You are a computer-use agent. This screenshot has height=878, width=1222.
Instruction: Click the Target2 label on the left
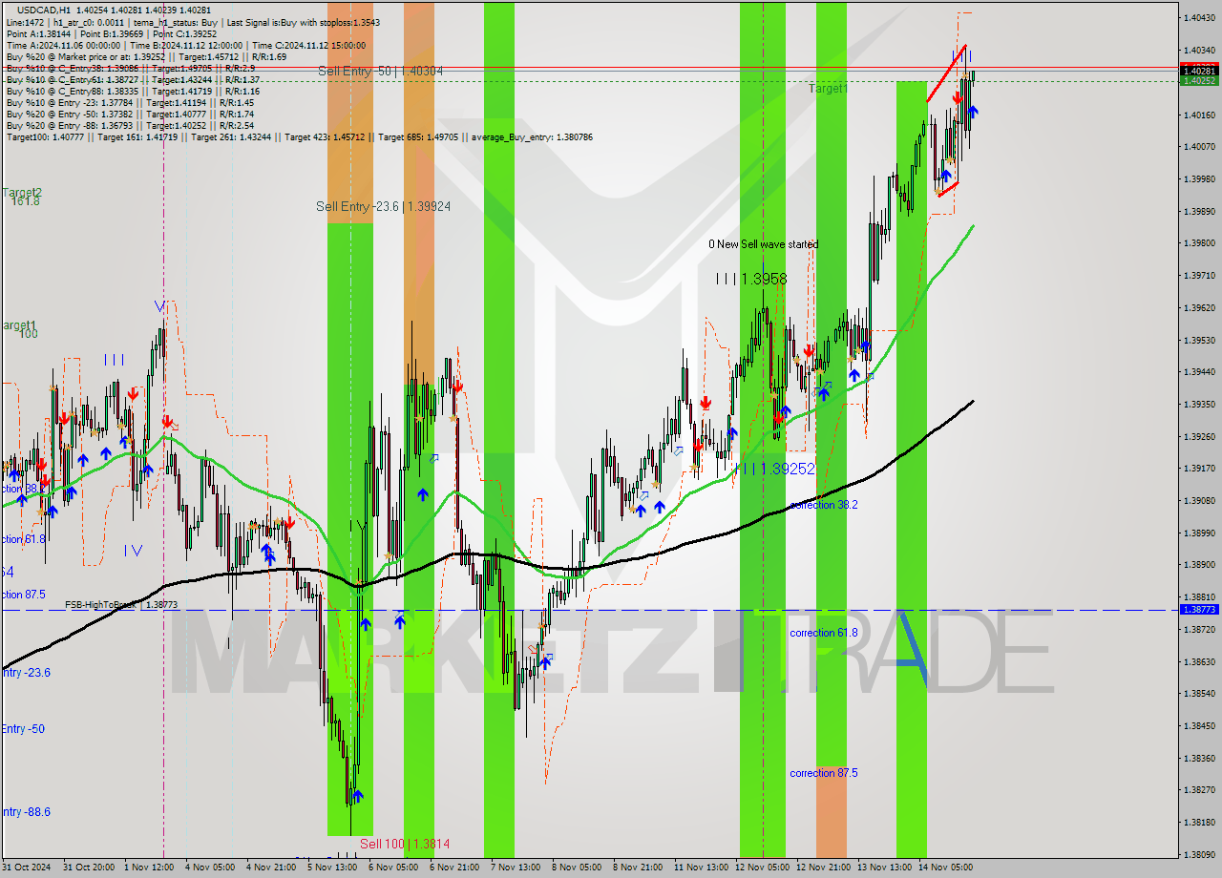(22, 192)
